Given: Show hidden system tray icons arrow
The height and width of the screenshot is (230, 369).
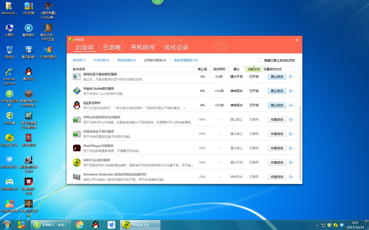Looking at the screenshot, I should tap(317, 225).
